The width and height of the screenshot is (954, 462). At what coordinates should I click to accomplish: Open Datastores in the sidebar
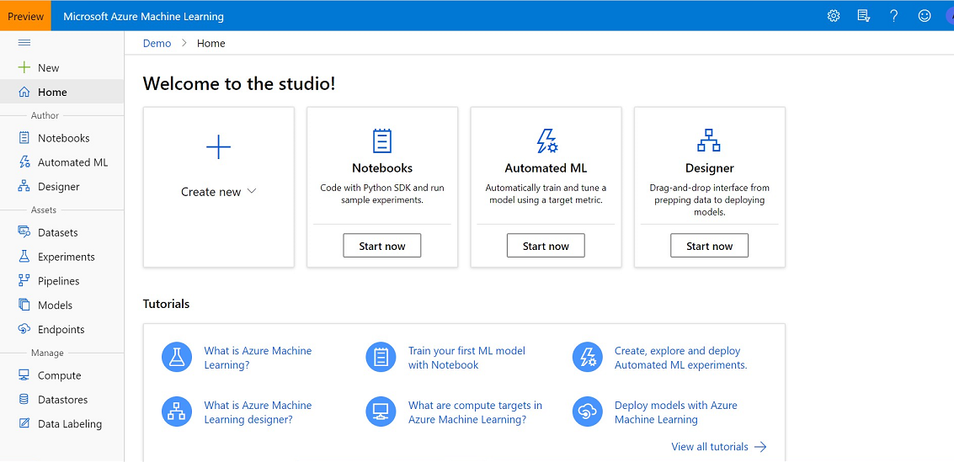61,400
